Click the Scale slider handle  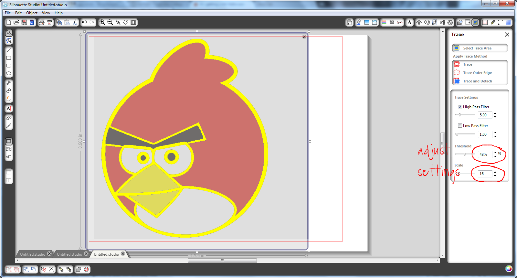pos(459,174)
